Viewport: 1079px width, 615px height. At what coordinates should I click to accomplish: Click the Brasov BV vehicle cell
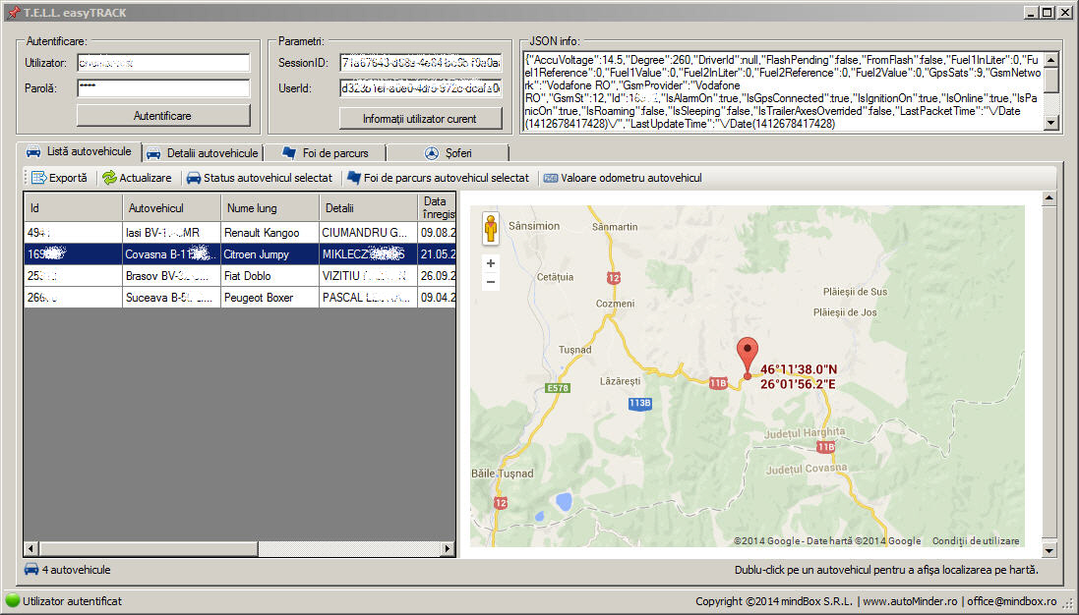(172, 275)
